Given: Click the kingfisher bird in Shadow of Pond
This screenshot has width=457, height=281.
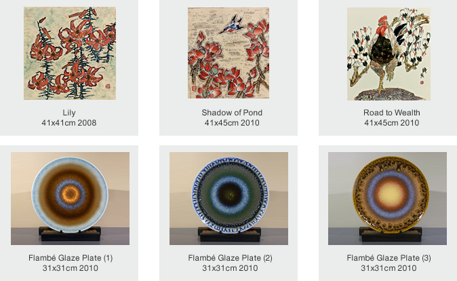Looking at the screenshot, I should tap(232, 24).
